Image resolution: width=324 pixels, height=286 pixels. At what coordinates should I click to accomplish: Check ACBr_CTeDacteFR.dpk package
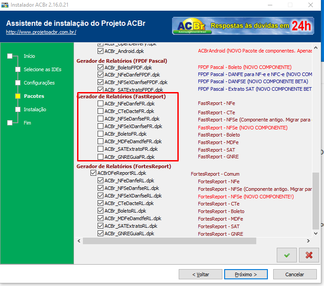pyautogui.click(x=100, y=111)
